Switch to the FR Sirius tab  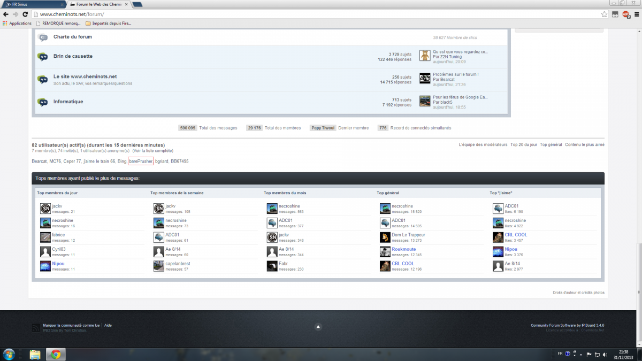[32, 4]
